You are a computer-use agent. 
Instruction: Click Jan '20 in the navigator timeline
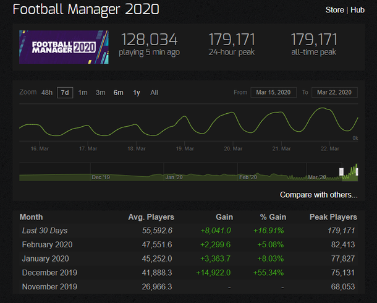point(174,177)
